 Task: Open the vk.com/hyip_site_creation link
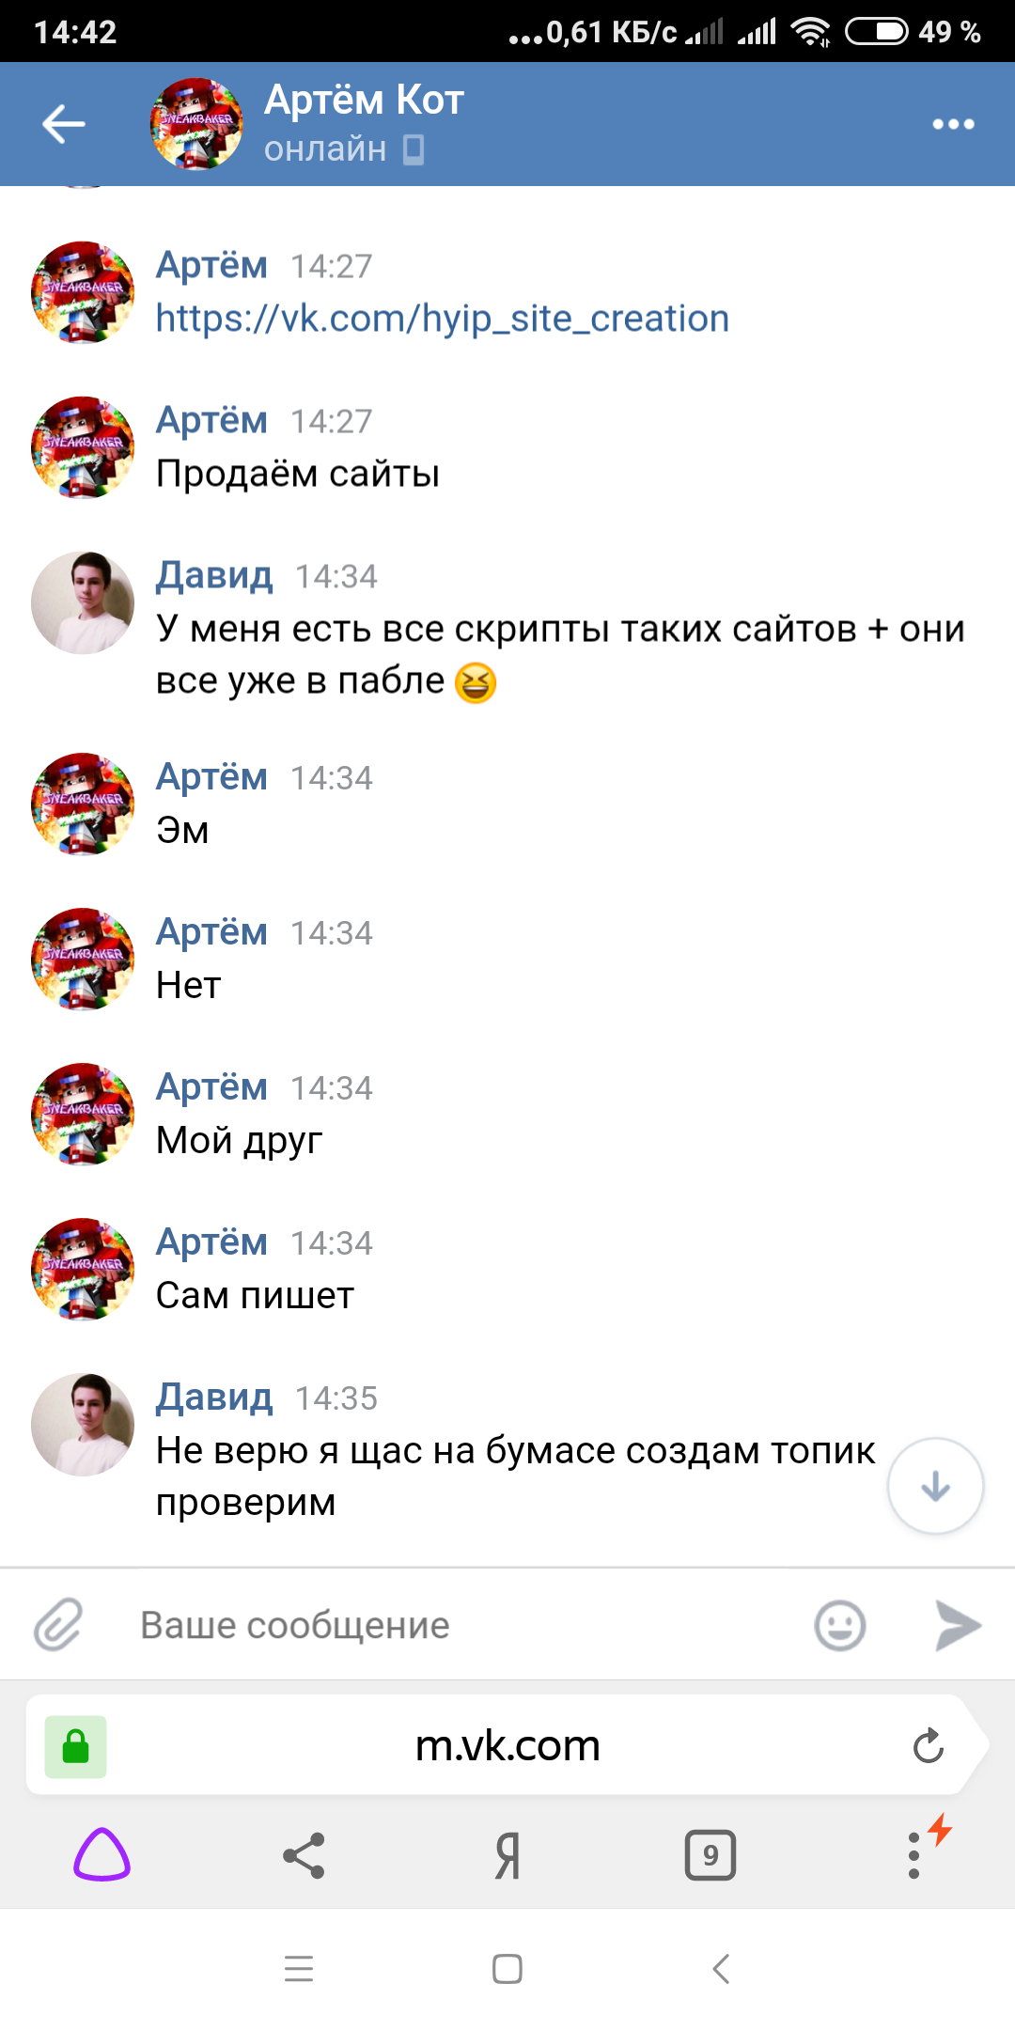point(442,319)
